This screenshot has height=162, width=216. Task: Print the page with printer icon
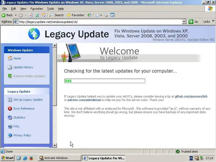(106, 15)
